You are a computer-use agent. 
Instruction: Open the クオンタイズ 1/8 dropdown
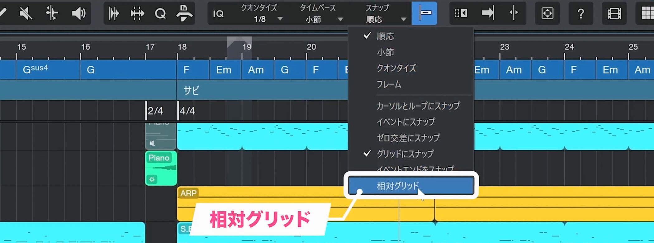click(262, 14)
